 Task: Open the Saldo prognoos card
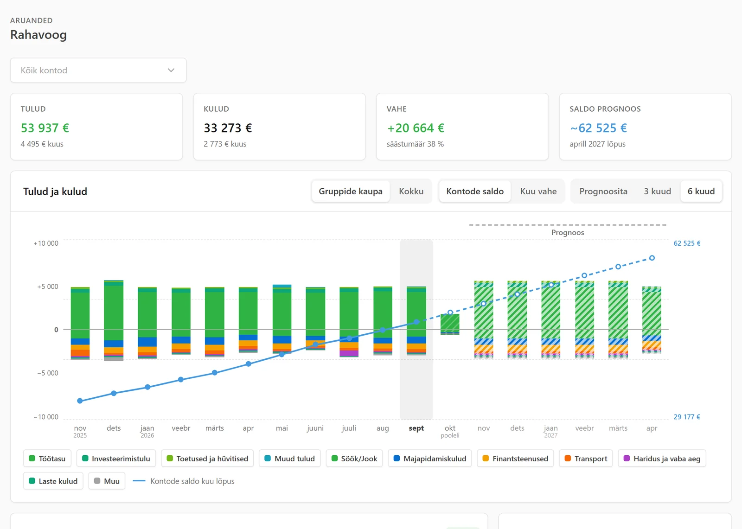pos(646,127)
